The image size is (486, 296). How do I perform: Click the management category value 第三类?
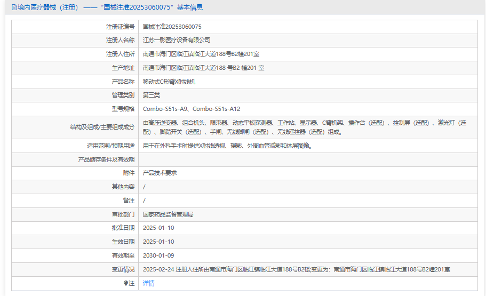coord(152,95)
